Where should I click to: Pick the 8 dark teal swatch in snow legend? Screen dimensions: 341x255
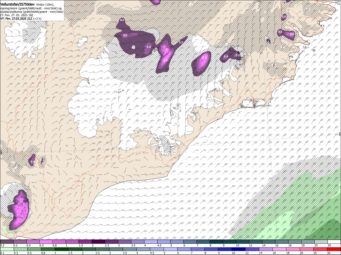point(216,242)
